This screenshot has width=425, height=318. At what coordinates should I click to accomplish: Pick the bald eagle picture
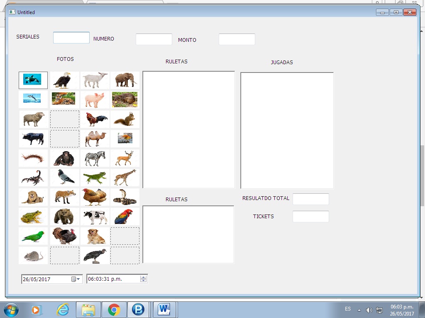click(x=64, y=80)
